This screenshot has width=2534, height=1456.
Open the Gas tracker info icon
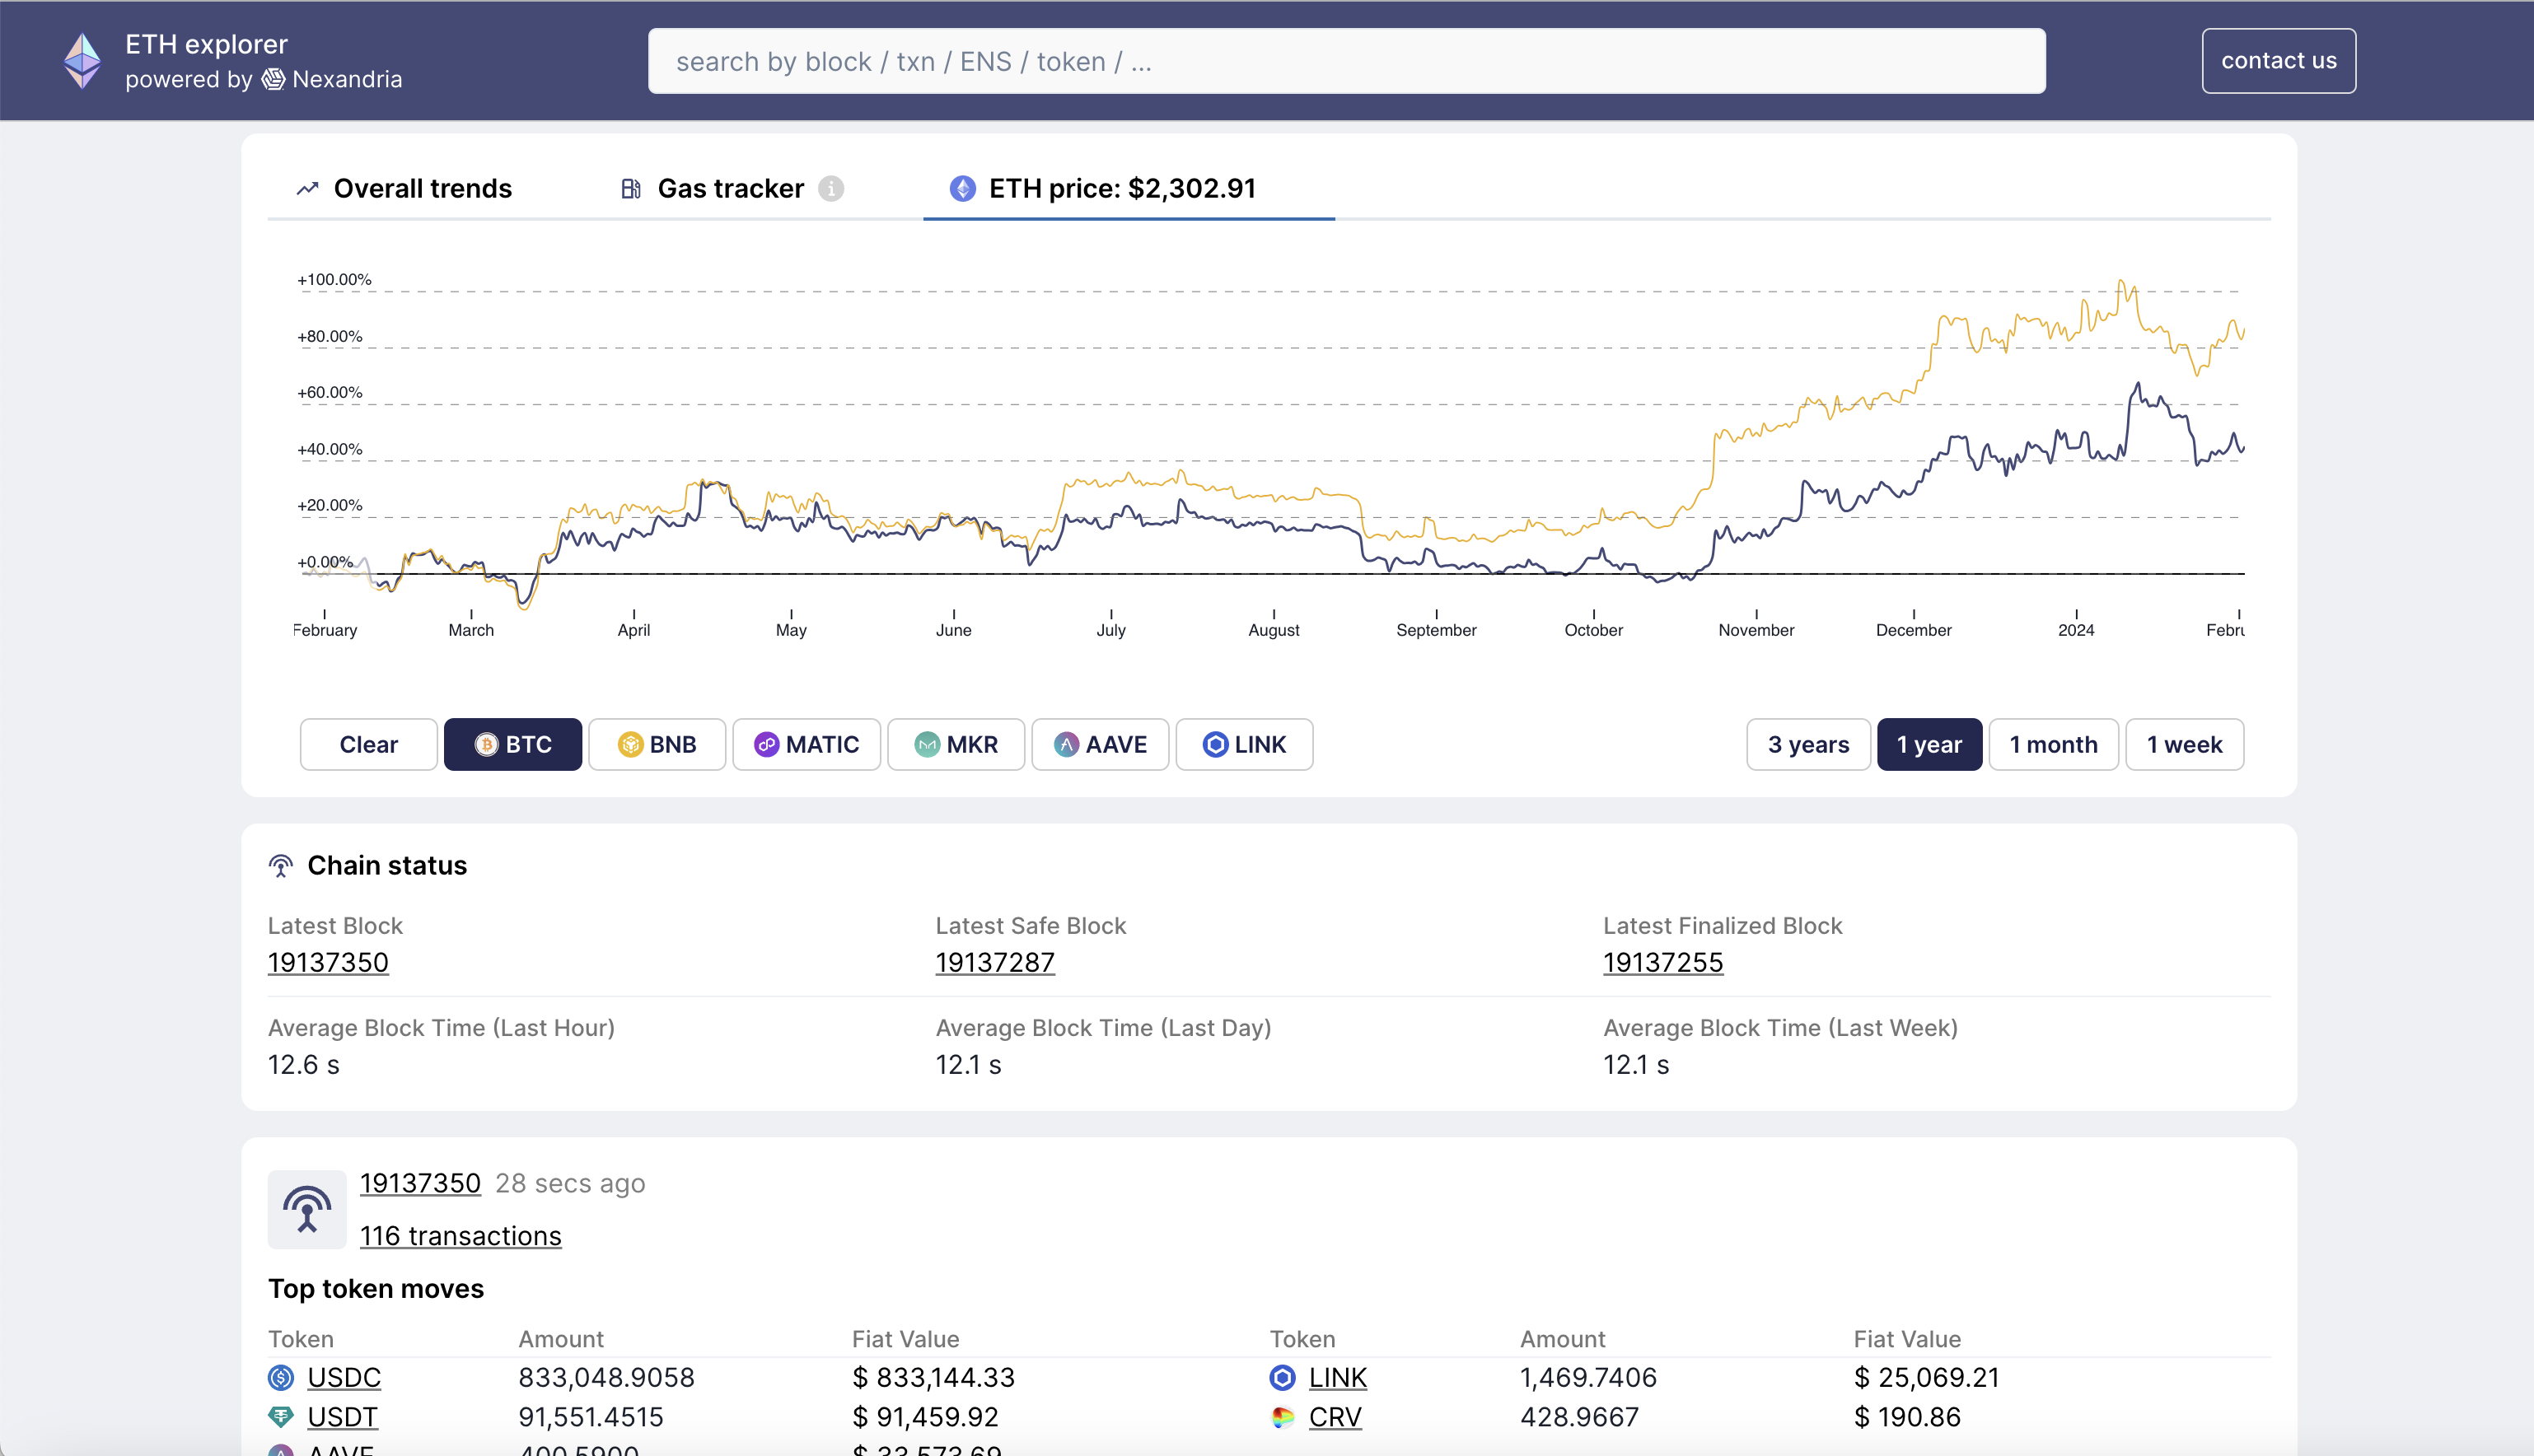831,188
